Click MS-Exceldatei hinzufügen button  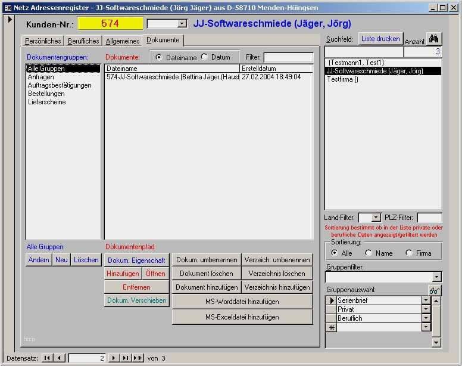click(x=242, y=317)
